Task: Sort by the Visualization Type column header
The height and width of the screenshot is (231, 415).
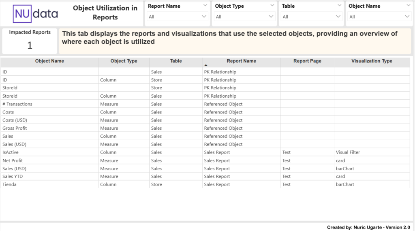Action: point(372,61)
